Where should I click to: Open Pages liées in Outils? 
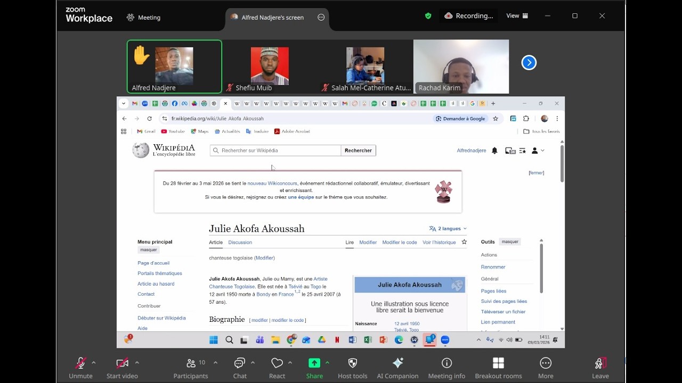(x=493, y=291)
